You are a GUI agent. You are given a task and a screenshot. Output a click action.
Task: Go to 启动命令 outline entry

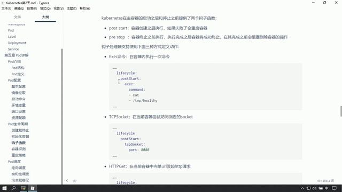pos(19,99)
